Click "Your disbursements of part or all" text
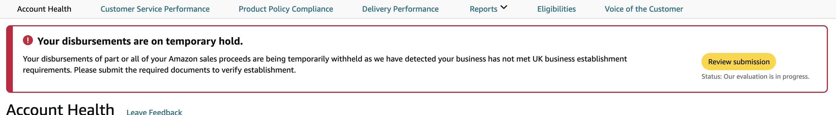 coord(81,59)
